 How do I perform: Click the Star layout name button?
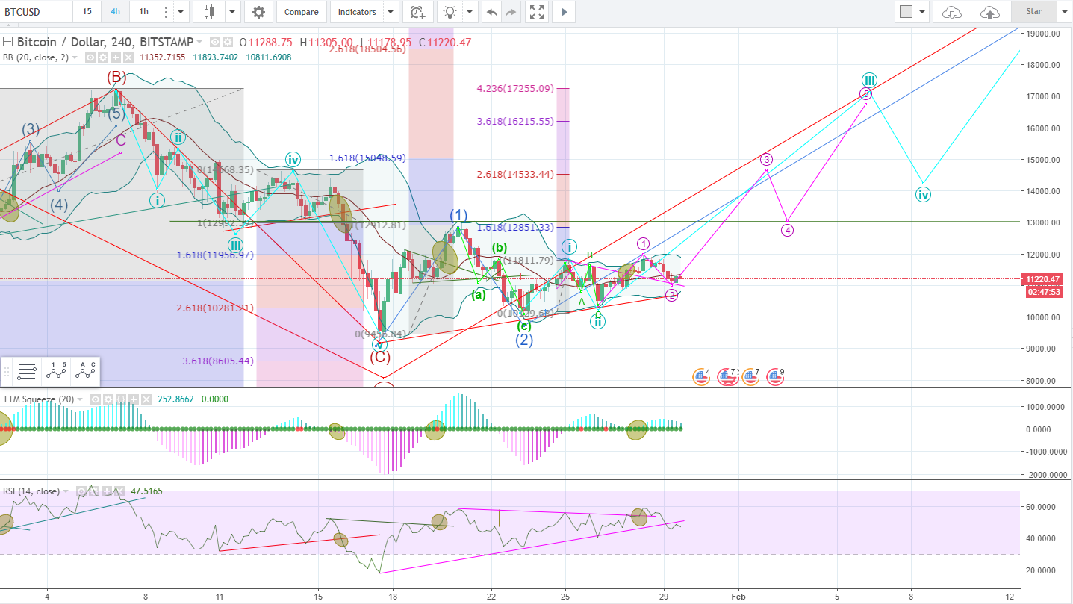(1034, 12)
